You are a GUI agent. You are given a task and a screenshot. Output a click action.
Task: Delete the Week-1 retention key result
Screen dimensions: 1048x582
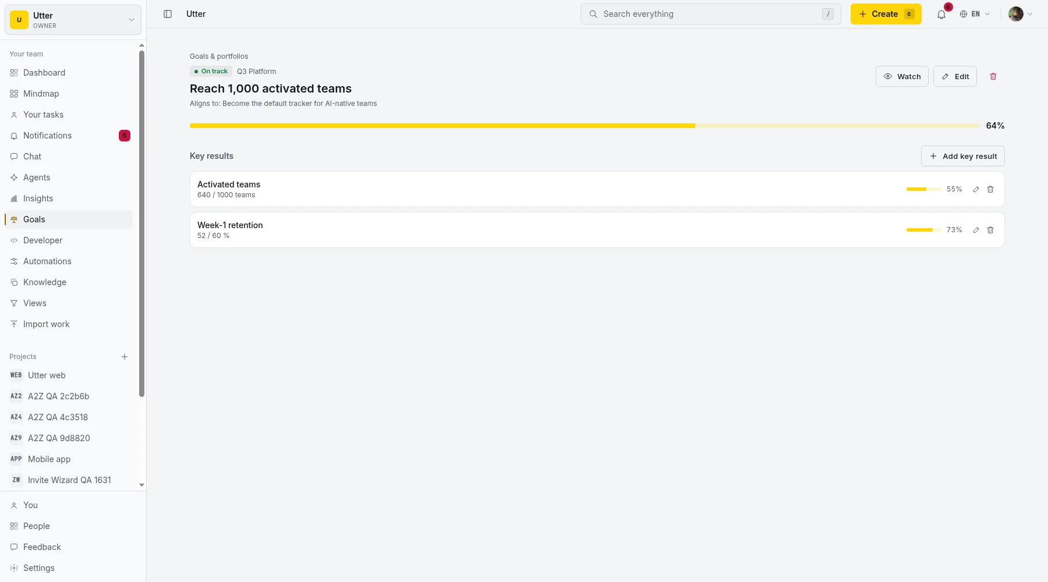click(990, 230)
